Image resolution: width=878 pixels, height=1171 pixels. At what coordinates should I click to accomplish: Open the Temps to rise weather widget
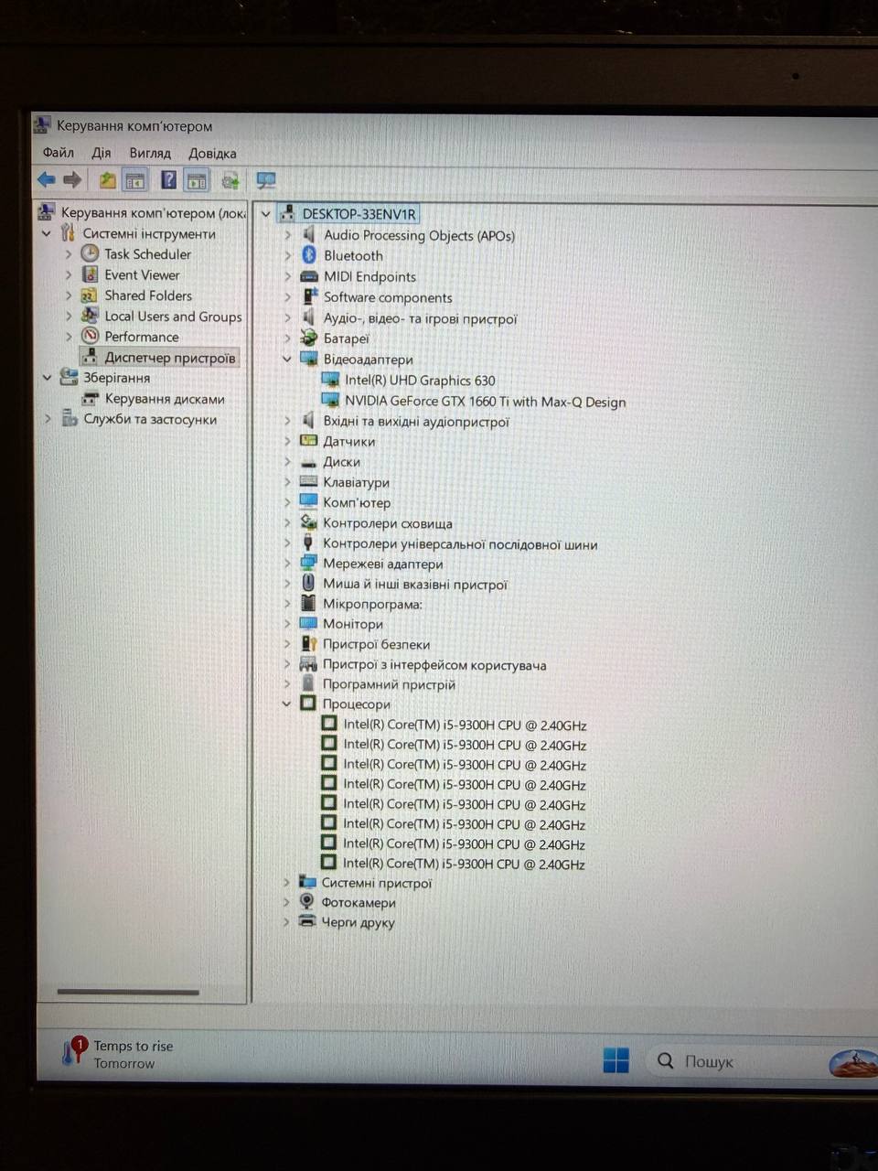click(x=117, y=1054)
